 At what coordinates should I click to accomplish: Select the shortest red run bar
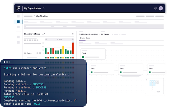pyautogui.click(x=48, y=53)
